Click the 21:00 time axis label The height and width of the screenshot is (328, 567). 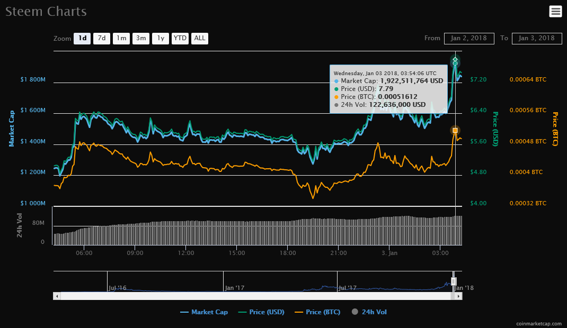tap(339, 253)
